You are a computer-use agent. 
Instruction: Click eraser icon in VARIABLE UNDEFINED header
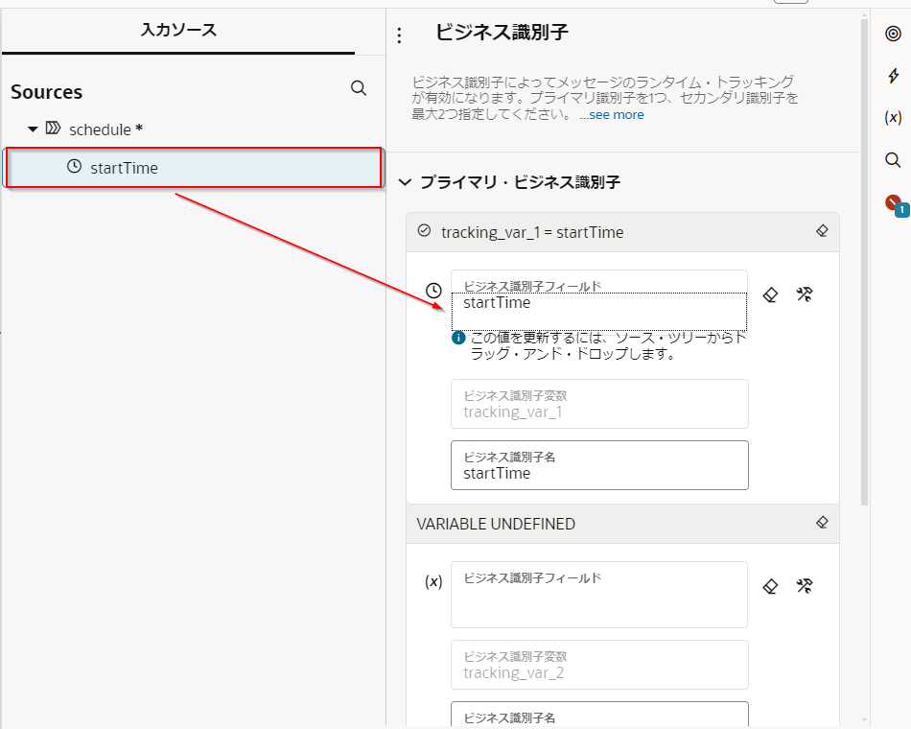[822, 523]
